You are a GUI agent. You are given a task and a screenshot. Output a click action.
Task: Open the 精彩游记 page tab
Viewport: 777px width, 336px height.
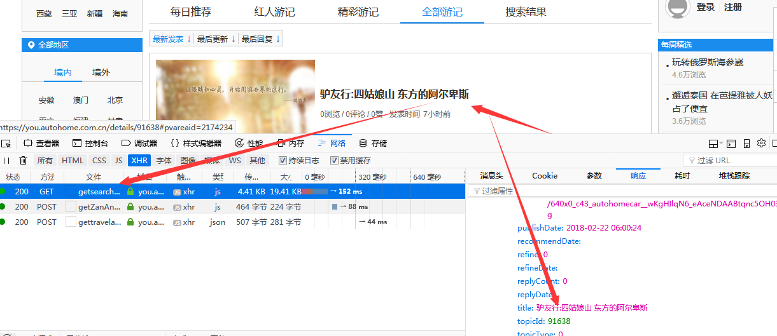point(358,12)
